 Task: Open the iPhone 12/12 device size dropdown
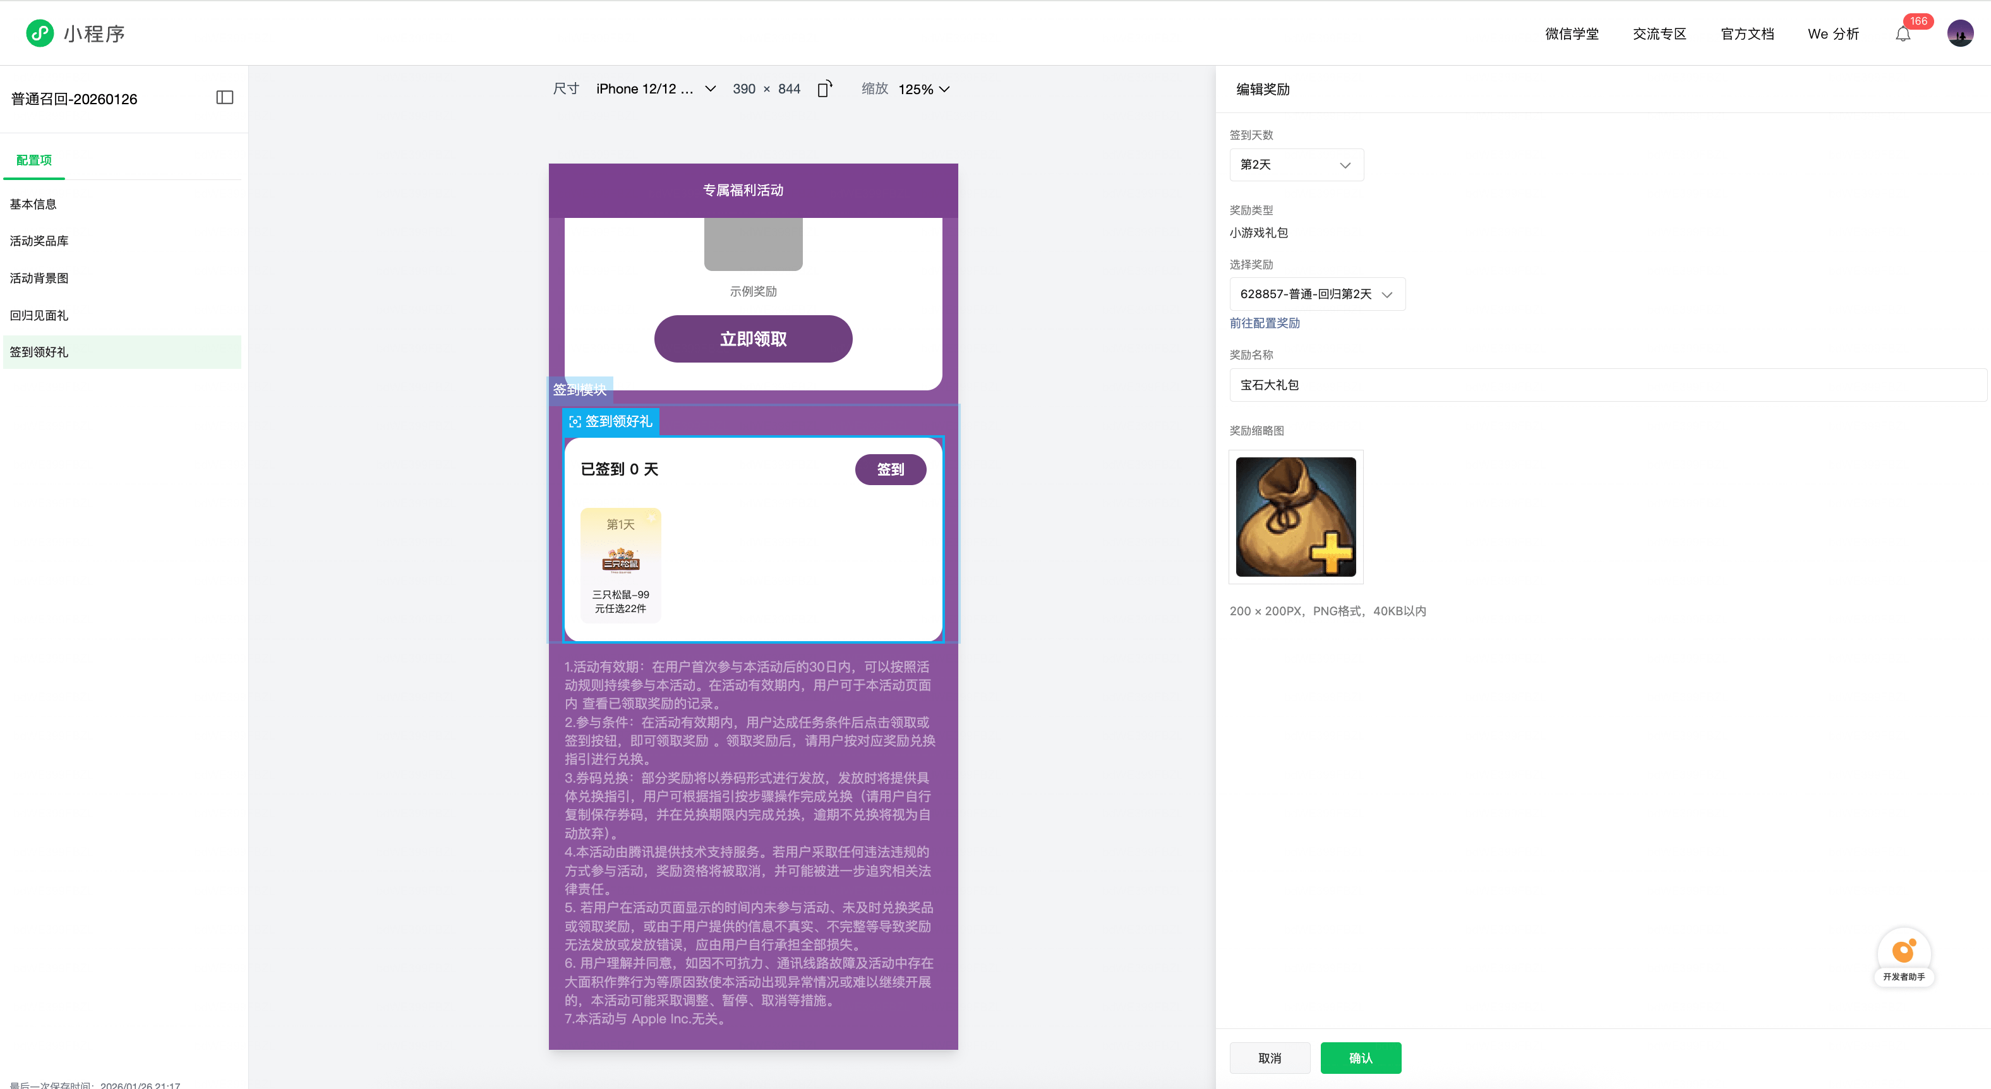point(654,89)
